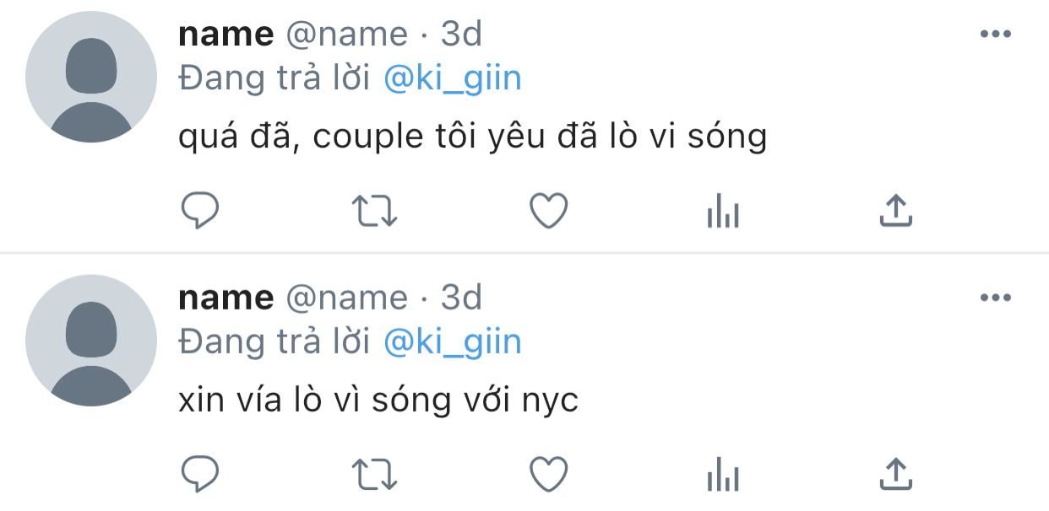This screenshot has height=511, width=1049.
Task: Open the 'xin vía lò vì sóng' tweet text
Action: coord(378,400)
